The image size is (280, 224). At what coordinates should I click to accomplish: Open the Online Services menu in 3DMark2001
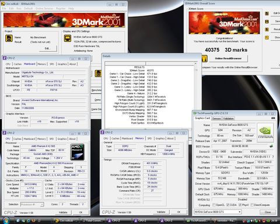44,9
